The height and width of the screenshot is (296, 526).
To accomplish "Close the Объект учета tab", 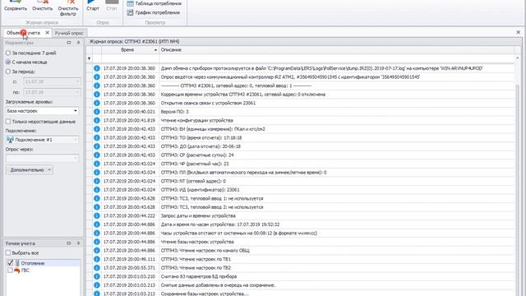I will pos(48,33).
